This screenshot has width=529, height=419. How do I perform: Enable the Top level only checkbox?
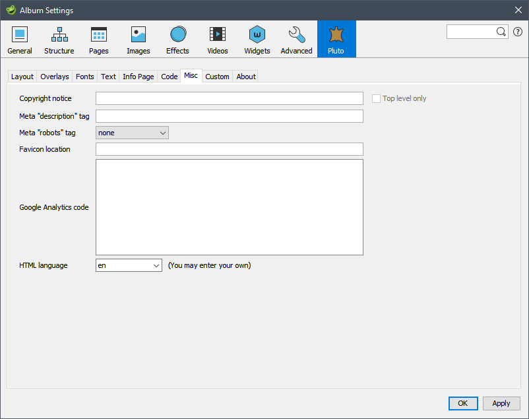click(x=376, y=98)
